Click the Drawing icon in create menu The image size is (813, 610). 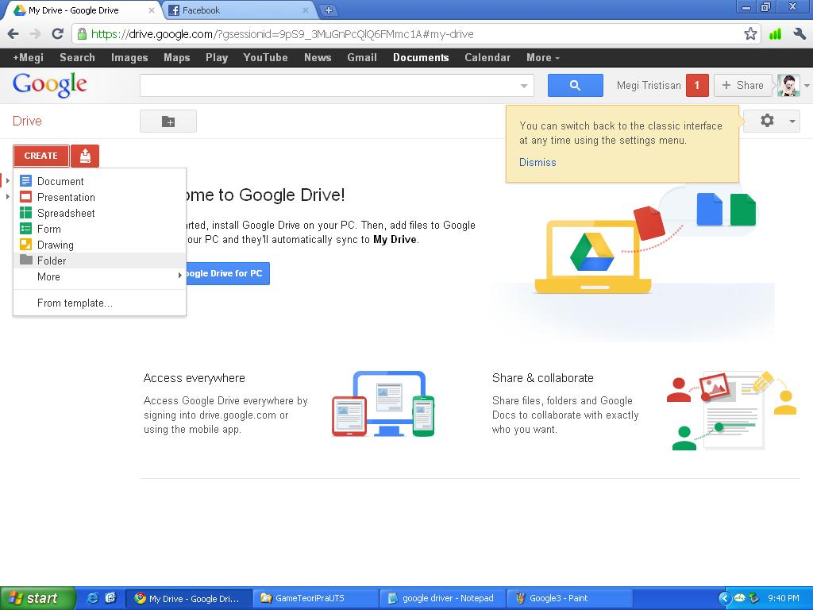tap(25, 245)
